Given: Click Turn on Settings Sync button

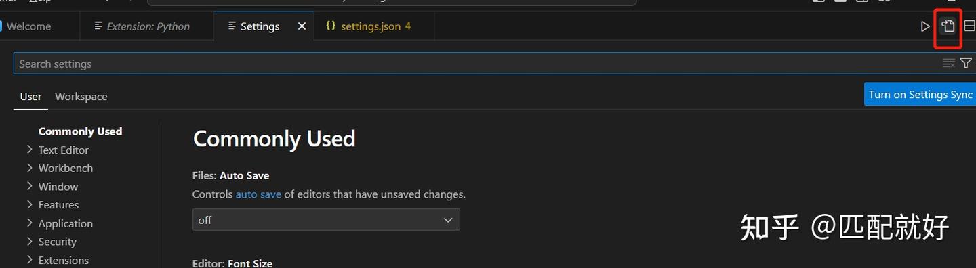Looking at the screenshot, I should (x=920, y=94).
